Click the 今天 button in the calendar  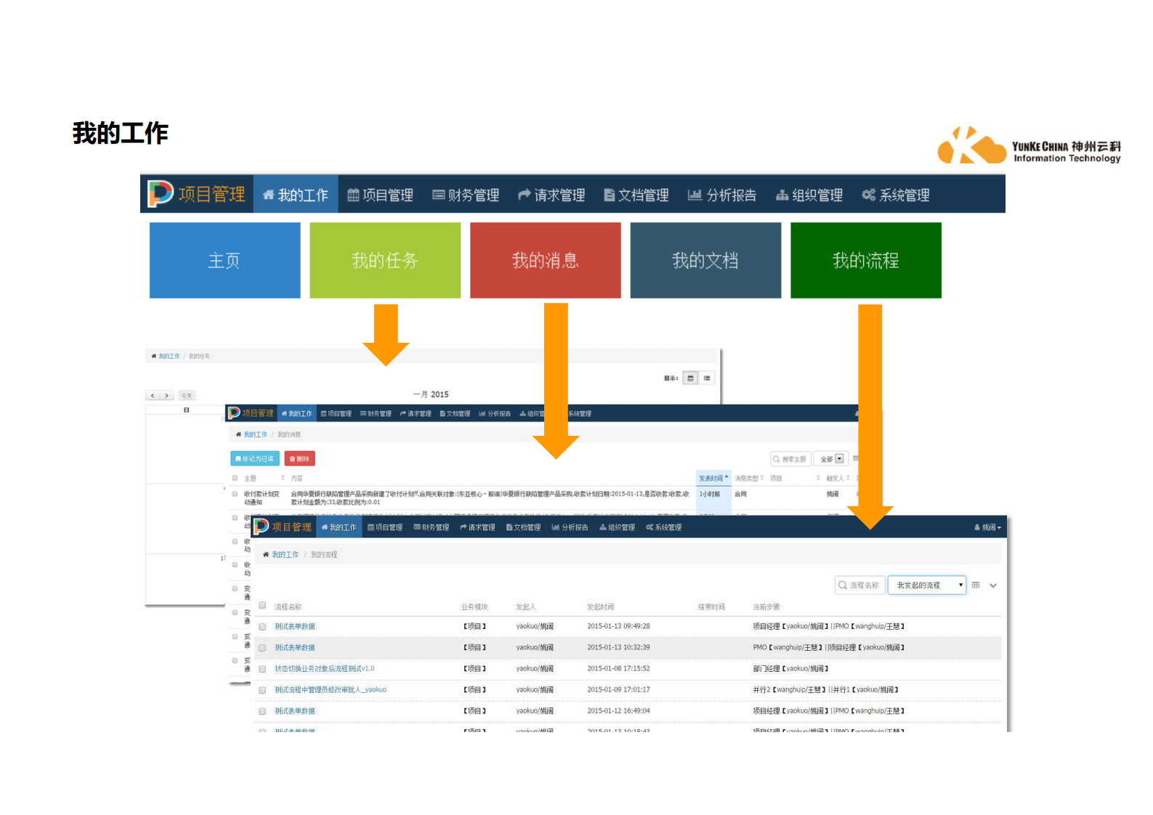187,395
